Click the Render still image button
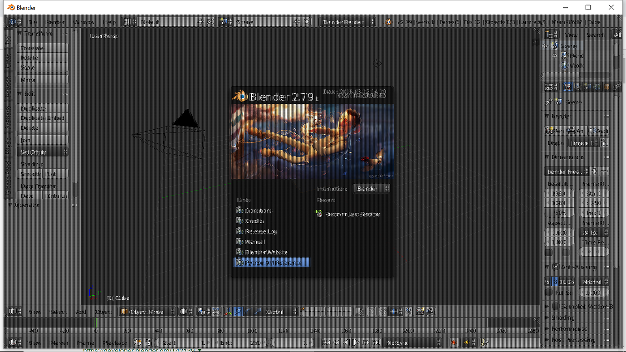This screenshot has width=626, height=352. (x=554, y=131)
